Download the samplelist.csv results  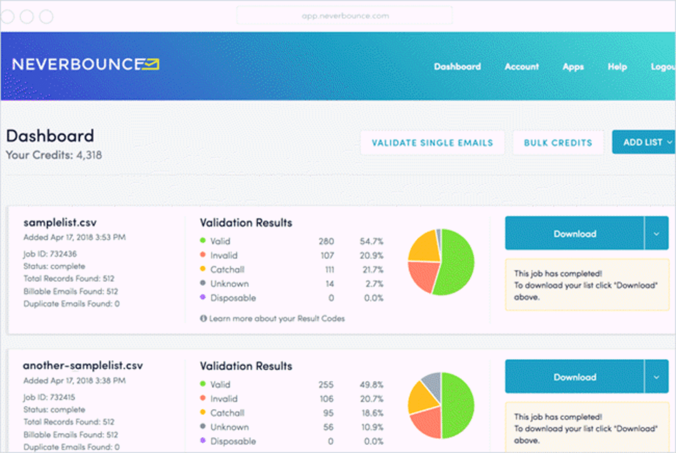(x=575, y=233)
